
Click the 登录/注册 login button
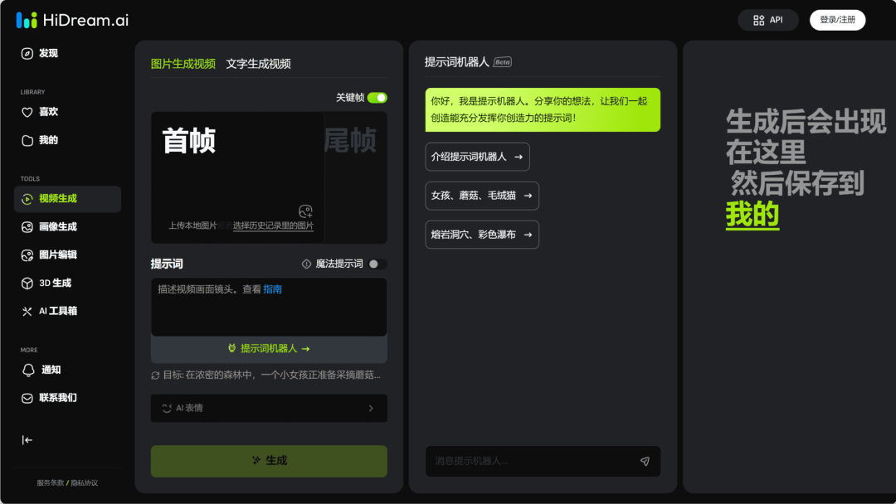837,20
